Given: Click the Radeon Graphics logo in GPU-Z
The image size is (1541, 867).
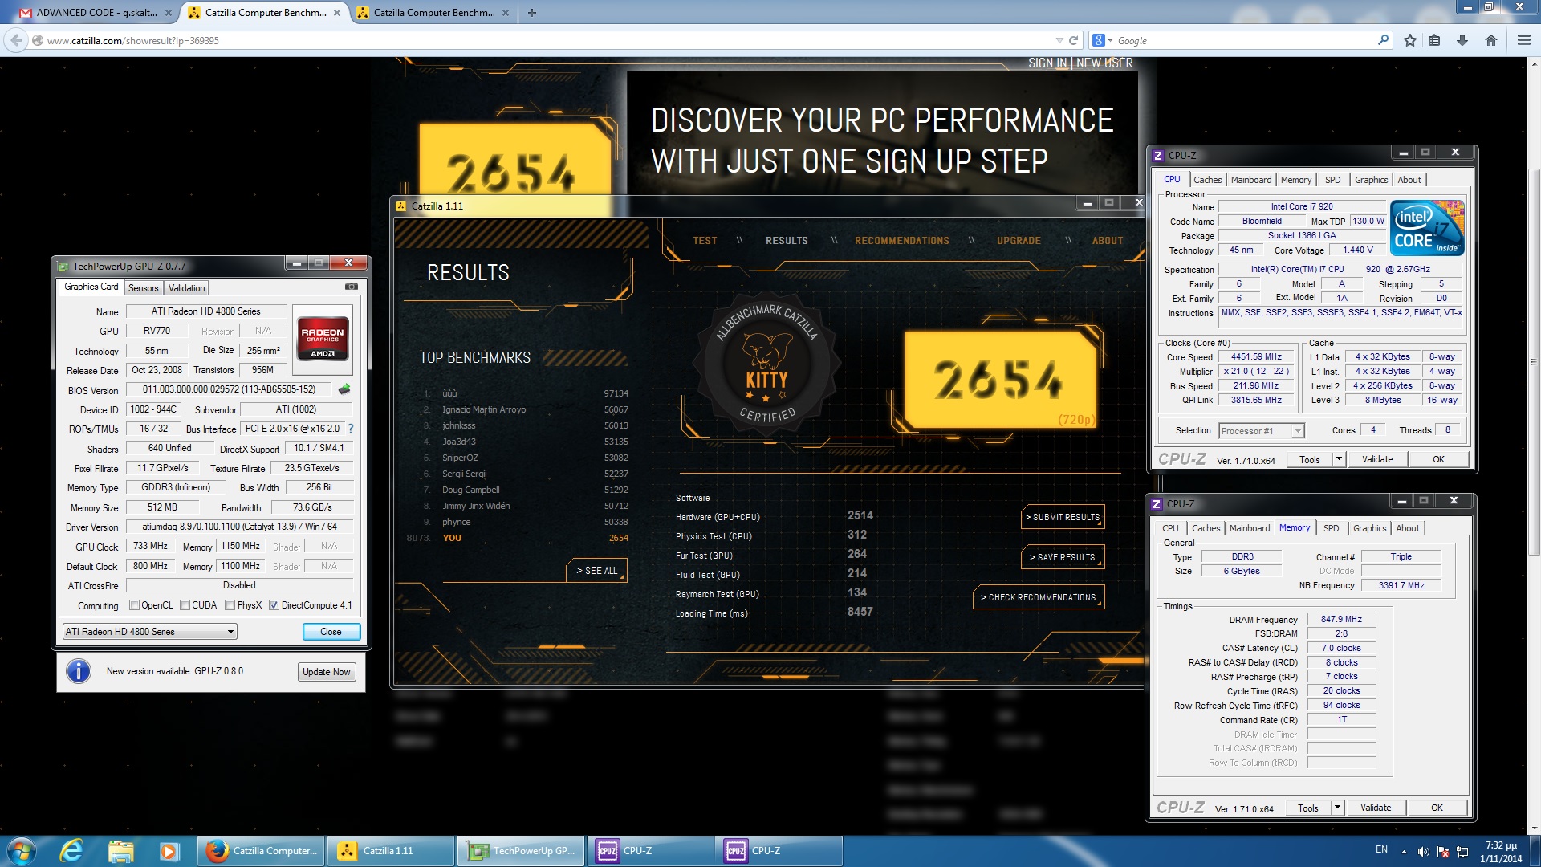Looking at the screenshot, I should pos(322,340).
